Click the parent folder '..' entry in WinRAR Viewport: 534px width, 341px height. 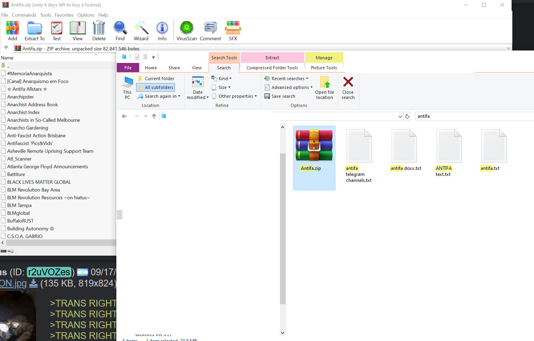click(8, 66)
